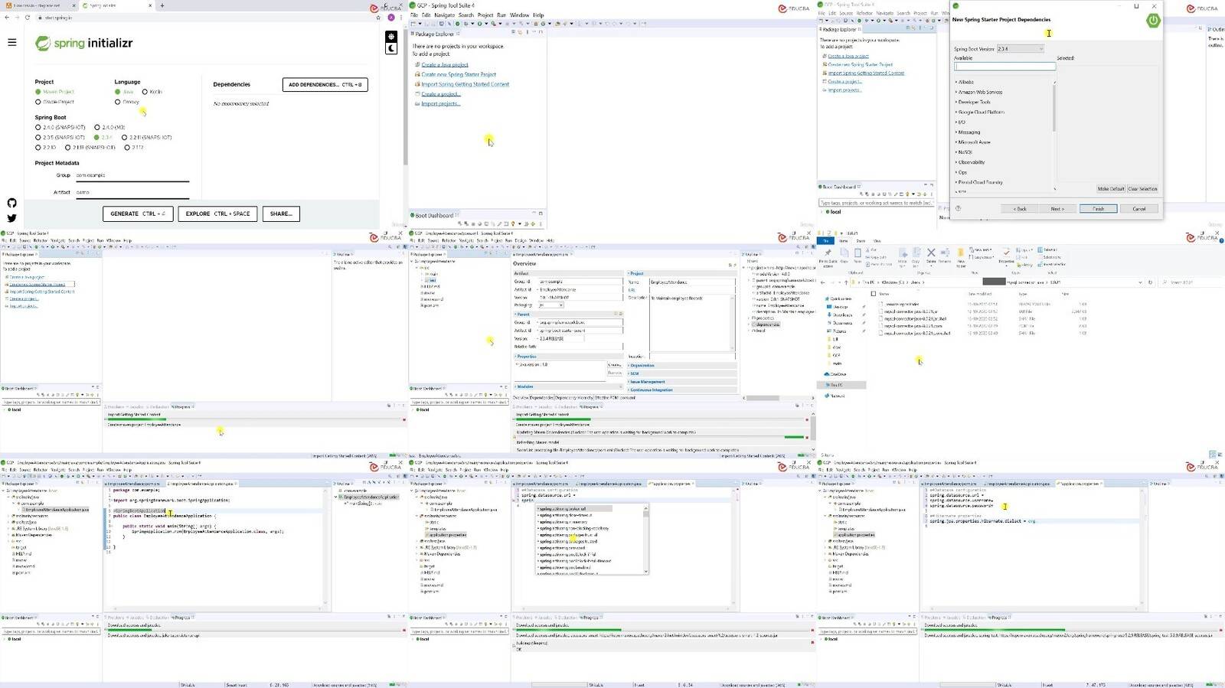Click the Move to icon in the File Explorer ribbon

point(903,253)
